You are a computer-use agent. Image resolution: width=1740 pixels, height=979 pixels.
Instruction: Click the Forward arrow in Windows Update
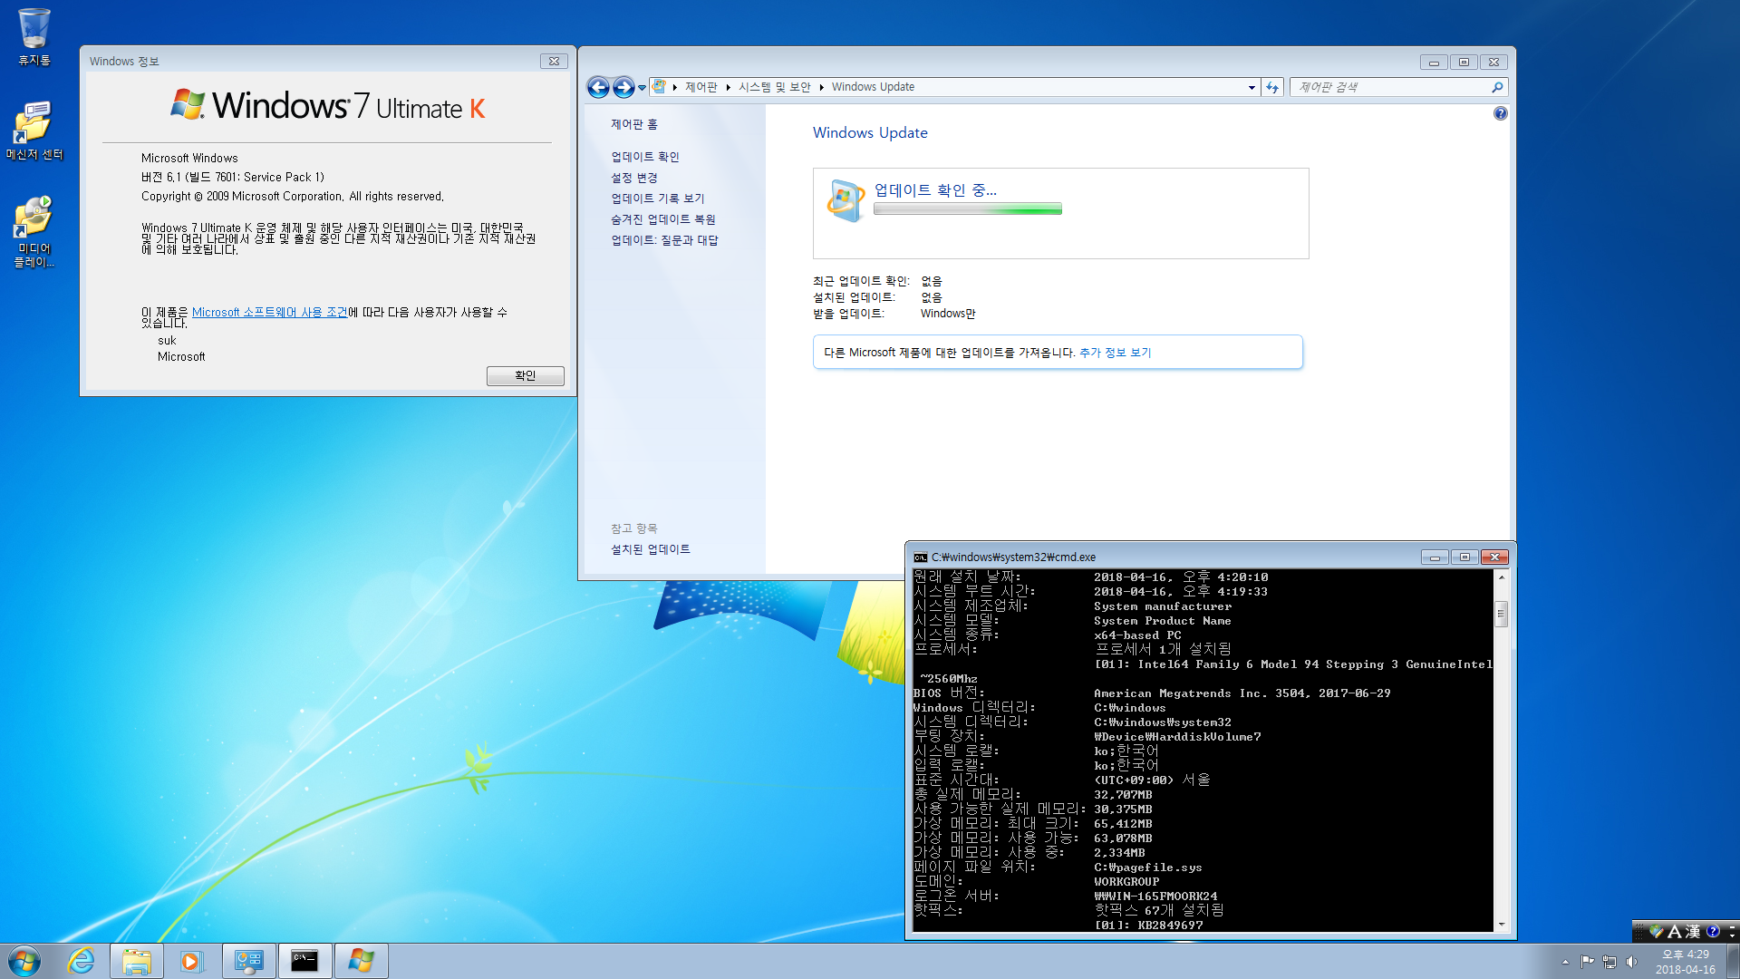point(623,87)
